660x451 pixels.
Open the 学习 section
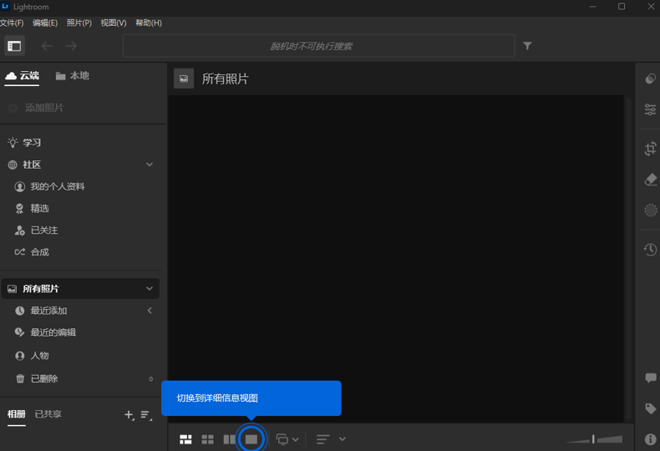pyautogui.click(x=24, y=143)
